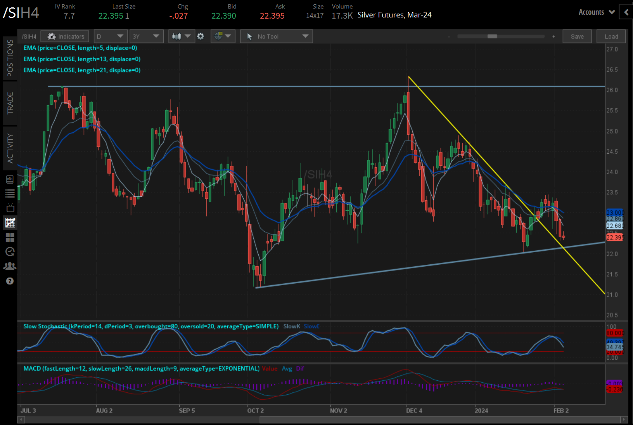The width and height of the screenshot is (633, 425).
Task: Expand the 3Y time range dropdown
Action: (x=146, y=36)
